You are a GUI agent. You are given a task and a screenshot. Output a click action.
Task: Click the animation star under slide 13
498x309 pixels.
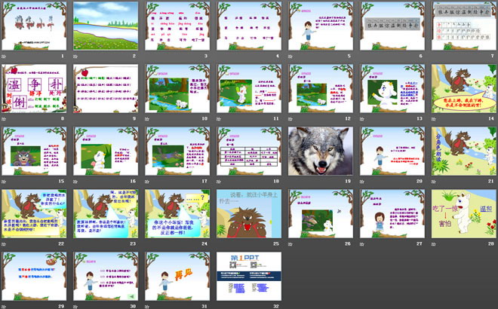click(362, 119)
